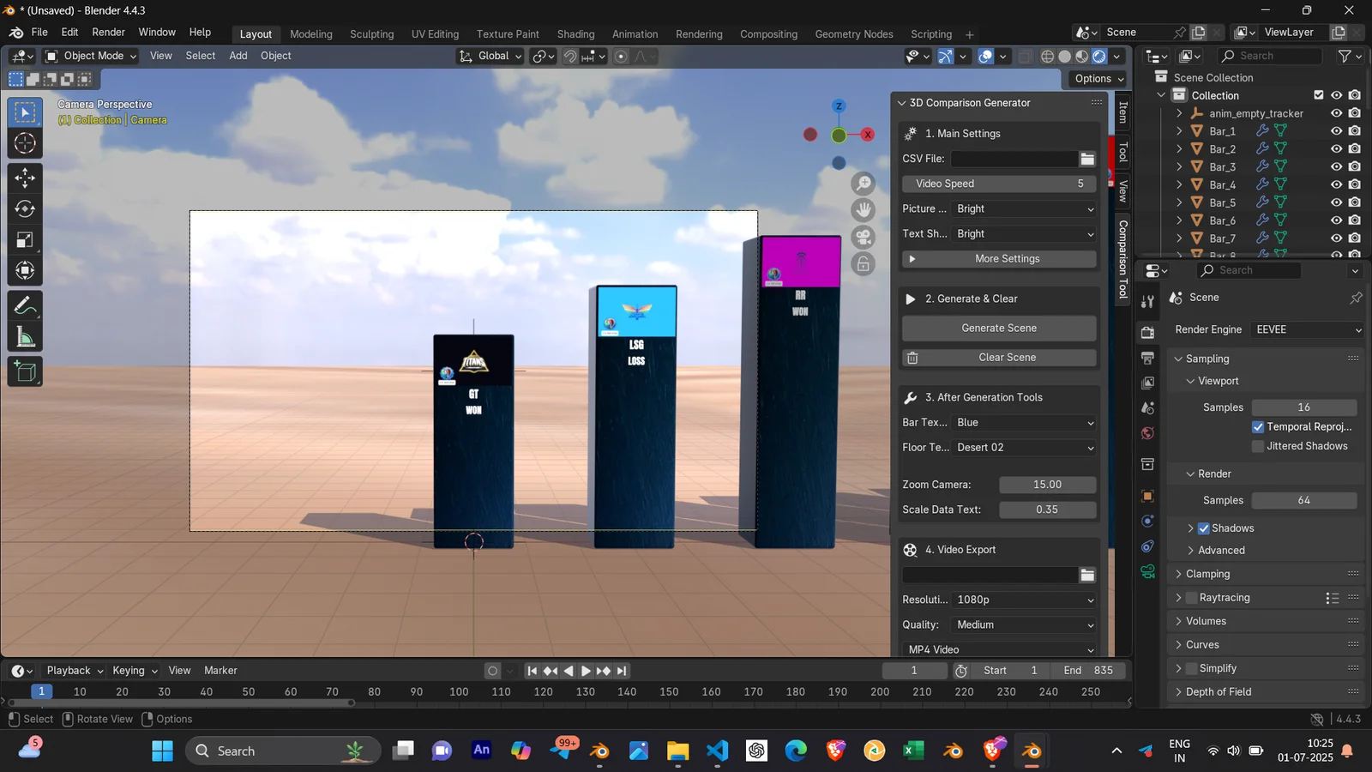Screen dimensions: 1372x772
Task: Select the Cursor tool in the toolbar
Action: click(x=25, y=143)
